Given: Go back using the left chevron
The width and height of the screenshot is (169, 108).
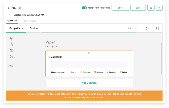Looking at the screenshot, I should pyautogui.click(x=9, y=8).
